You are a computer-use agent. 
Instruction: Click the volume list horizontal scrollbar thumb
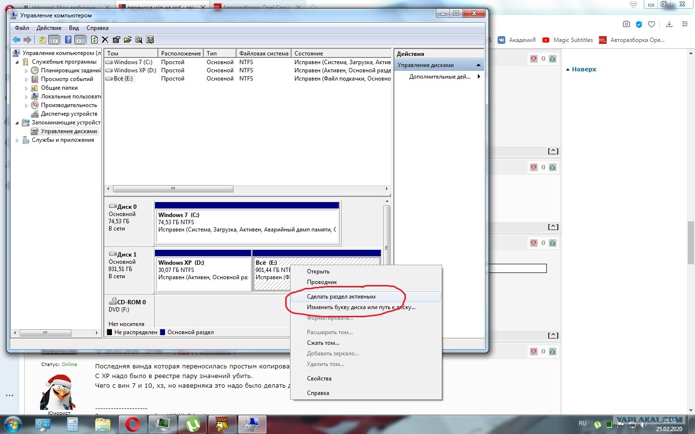[173, 189]
